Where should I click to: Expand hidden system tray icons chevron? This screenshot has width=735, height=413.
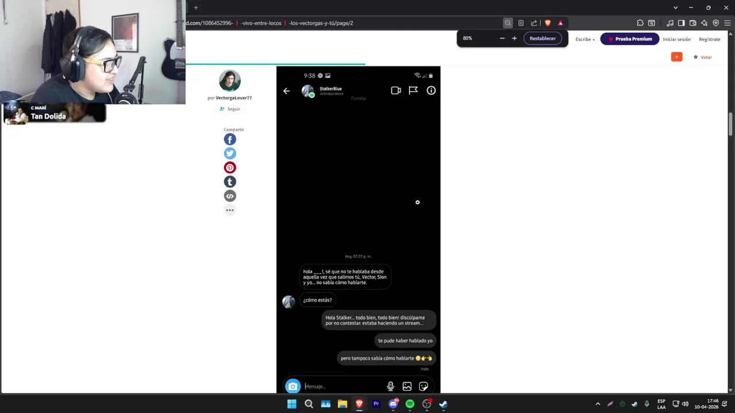click(598, 404)
